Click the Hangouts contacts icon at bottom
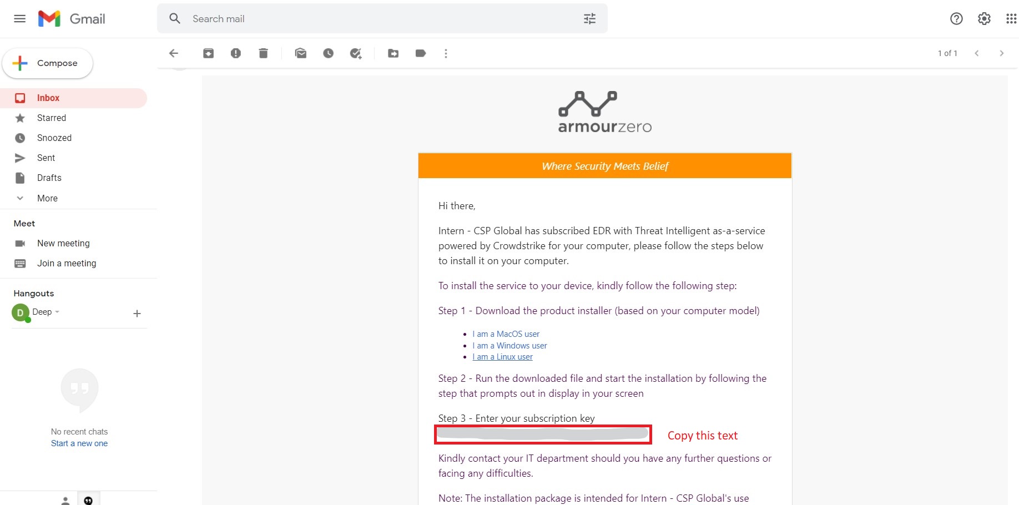 point(65,500)
